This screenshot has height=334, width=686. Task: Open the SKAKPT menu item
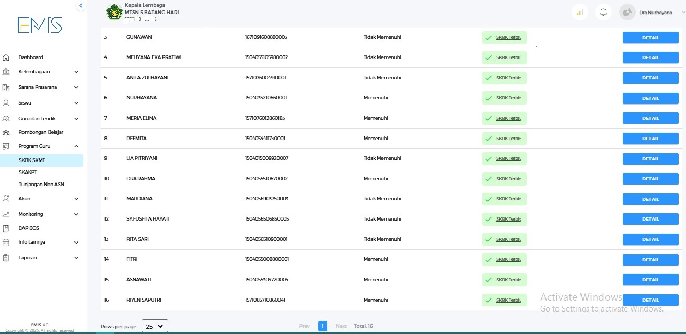pos(28,172)
